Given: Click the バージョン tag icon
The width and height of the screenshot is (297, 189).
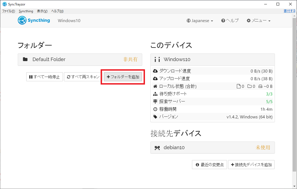Looking at the screenshot, I should tap(155, 117).
